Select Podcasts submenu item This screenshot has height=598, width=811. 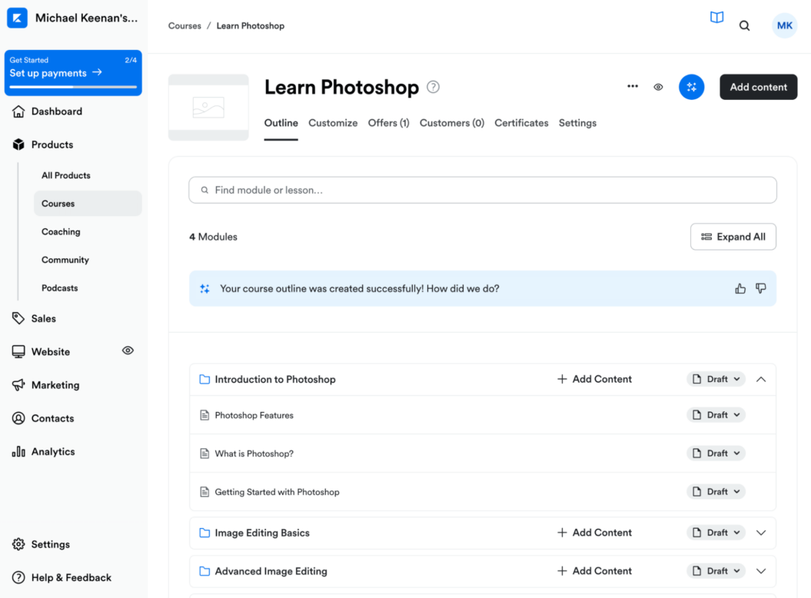point(60,287)
